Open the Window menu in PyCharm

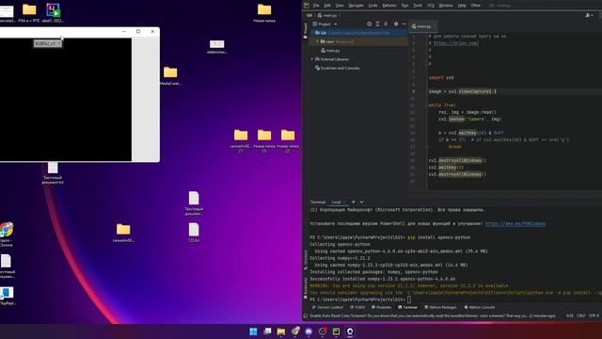coord(446,6)
